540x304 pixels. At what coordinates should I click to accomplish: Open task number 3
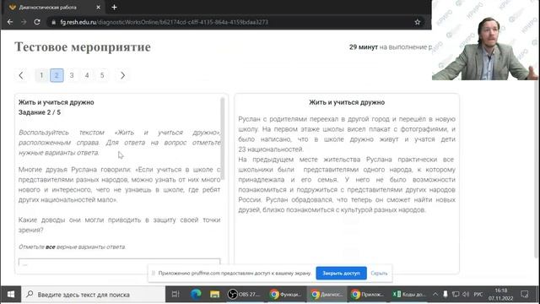pos(72,75)
